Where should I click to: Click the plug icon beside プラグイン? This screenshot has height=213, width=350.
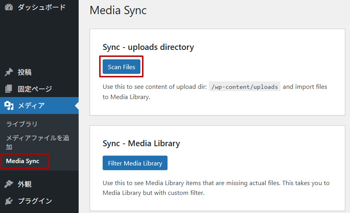coord(9,201)
